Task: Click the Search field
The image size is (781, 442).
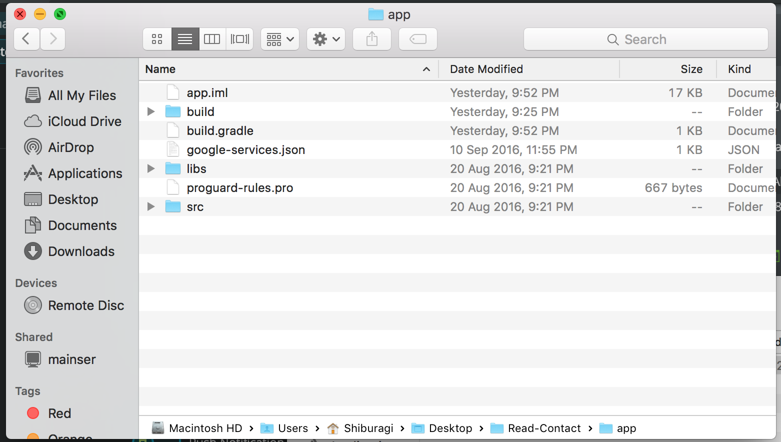Action: pos(645,39)
